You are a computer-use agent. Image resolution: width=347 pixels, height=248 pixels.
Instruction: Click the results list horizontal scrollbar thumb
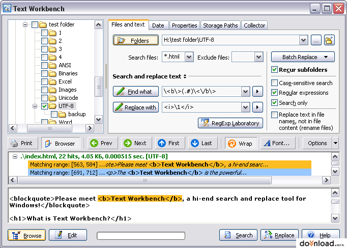click(144, 180)
